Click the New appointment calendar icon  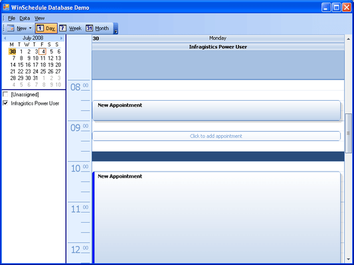pyautogui.click(x=11, y=28)
